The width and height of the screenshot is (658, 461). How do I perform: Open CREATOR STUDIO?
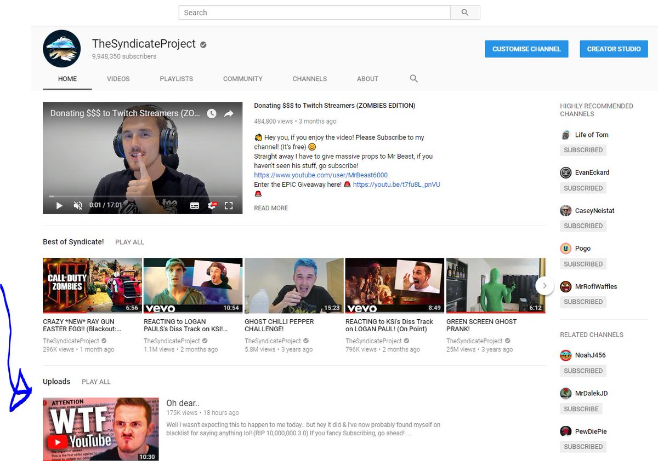[x=614, y=49]
